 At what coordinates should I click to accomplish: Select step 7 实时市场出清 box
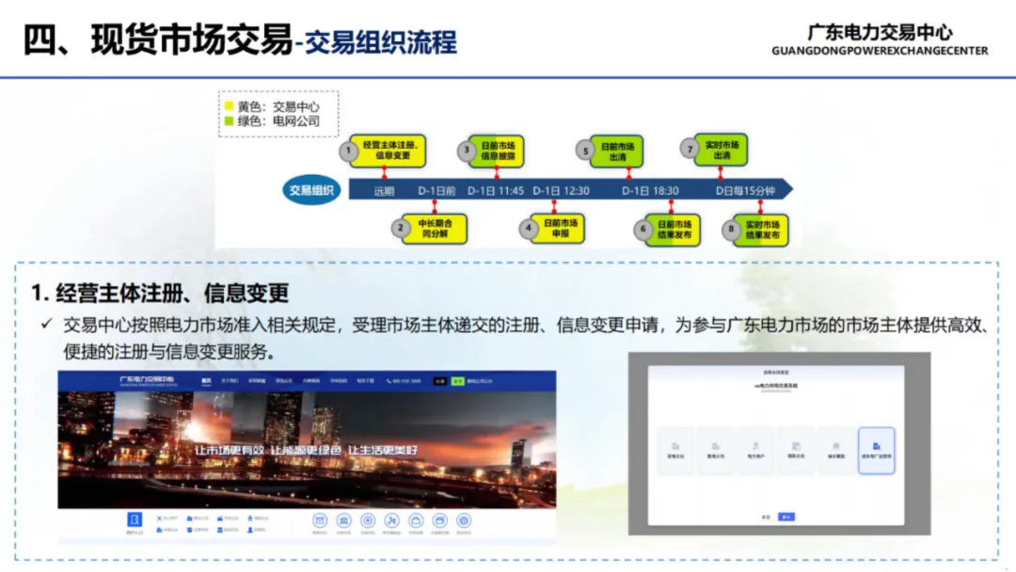tap(721, 150)
